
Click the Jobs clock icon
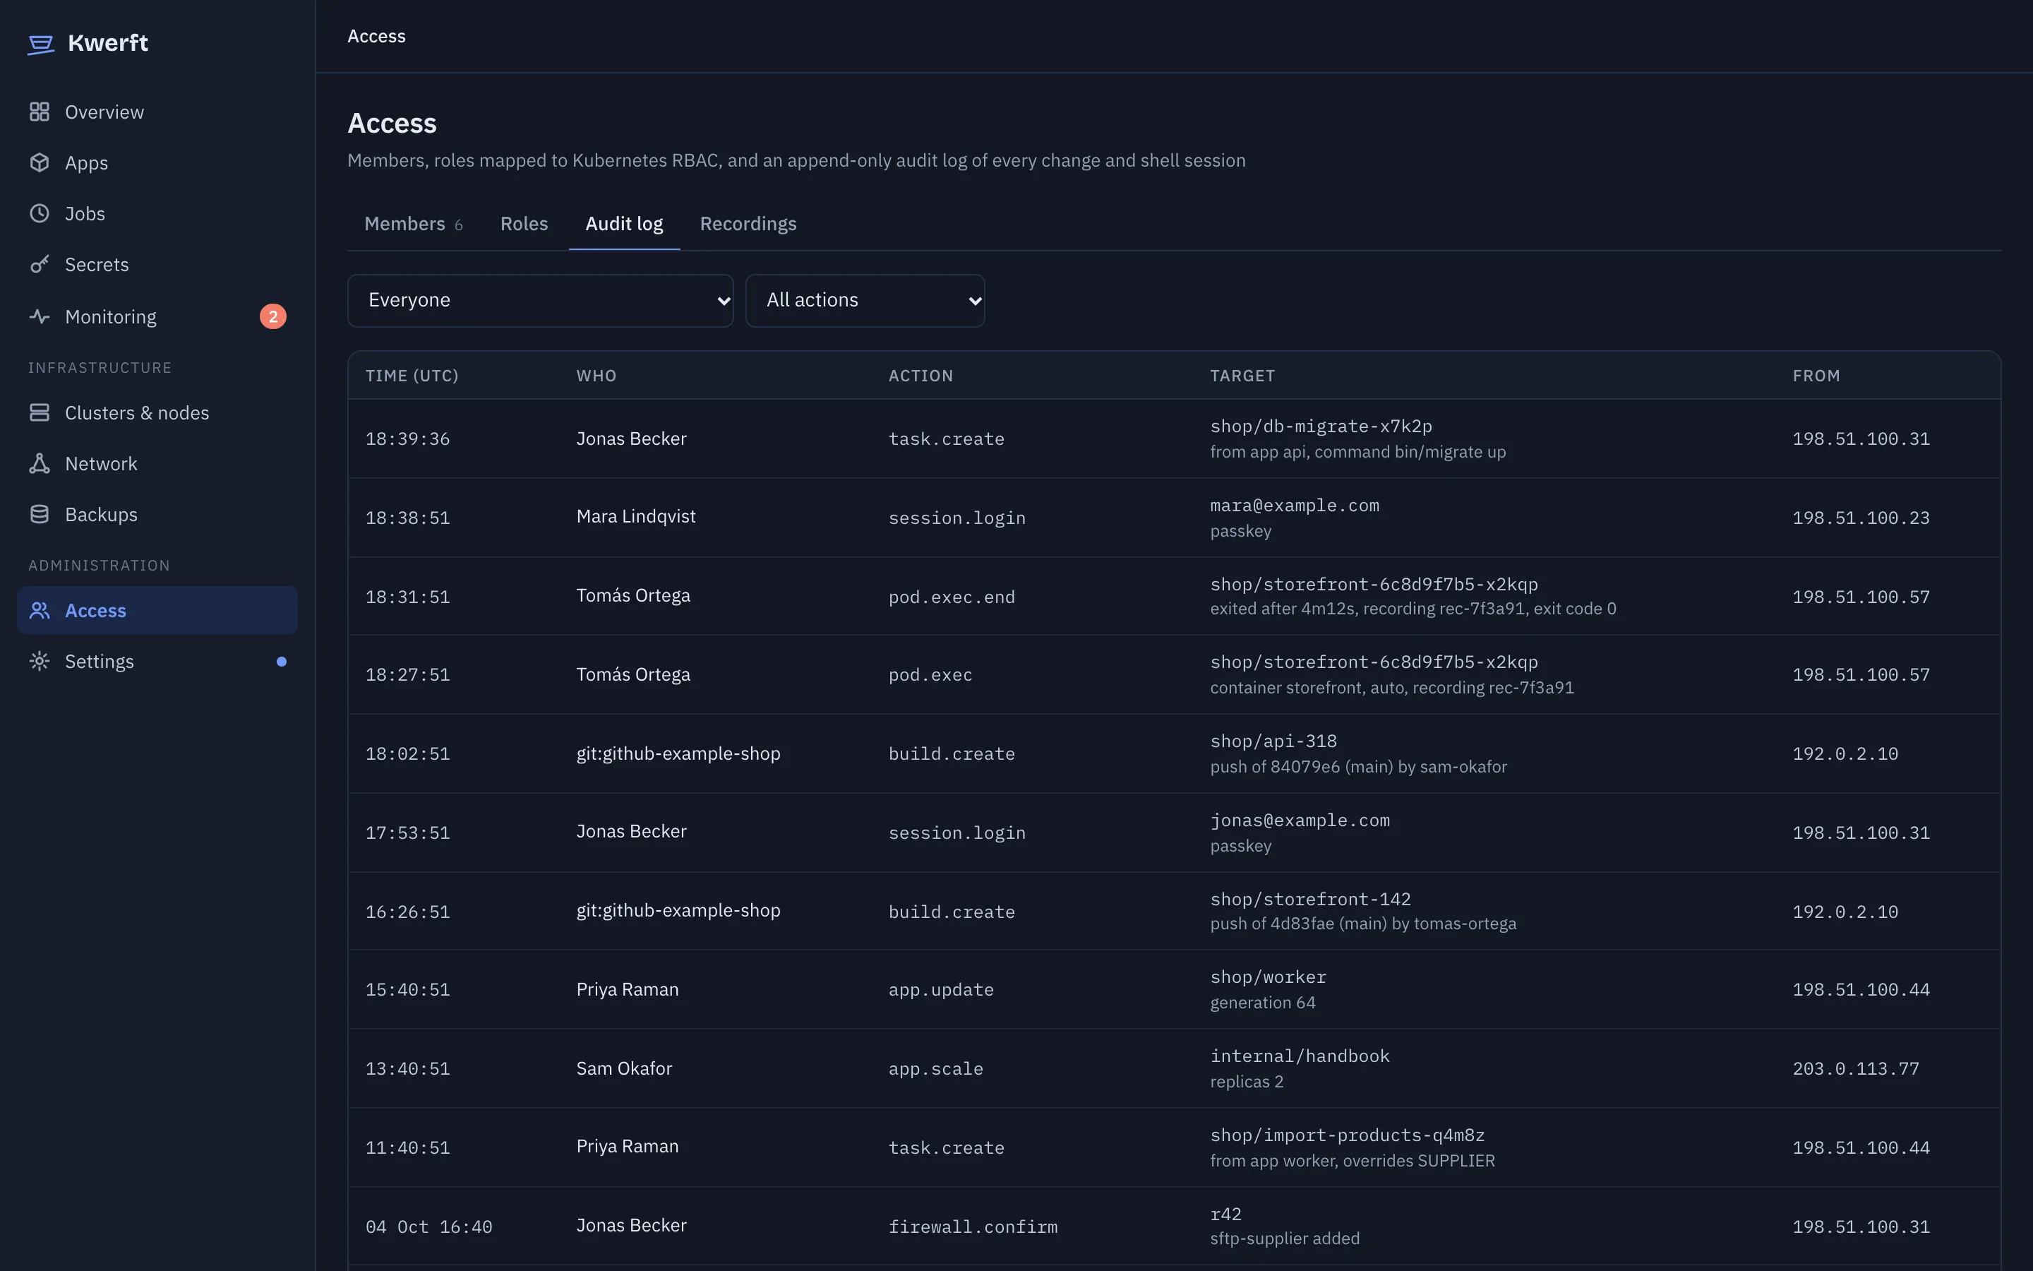click(40, 213)
